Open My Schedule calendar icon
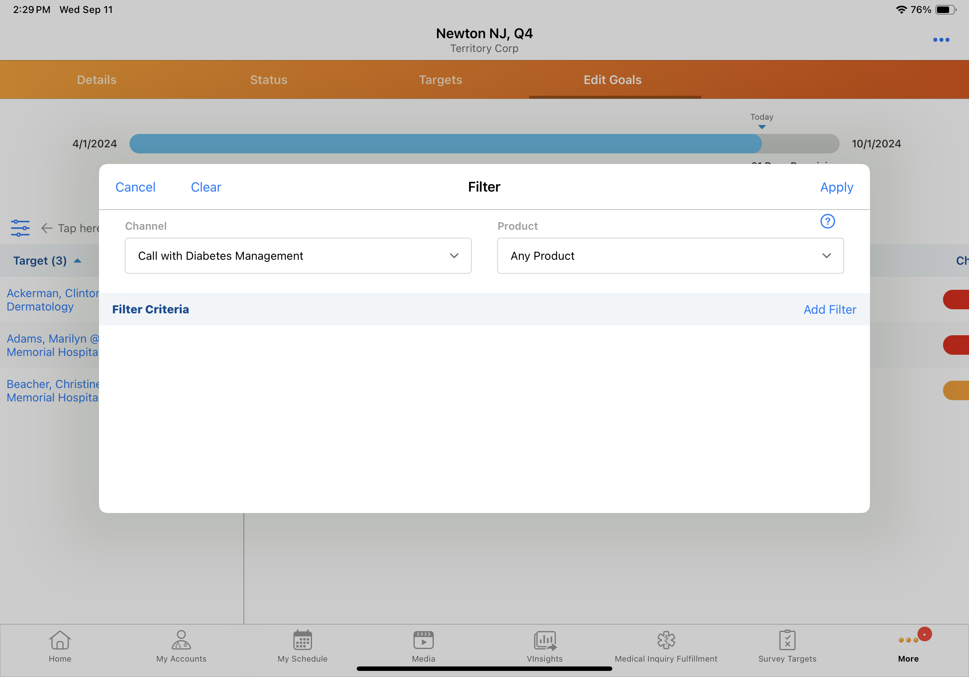Viewport: 969px width, 677px height. click(302, 641)
